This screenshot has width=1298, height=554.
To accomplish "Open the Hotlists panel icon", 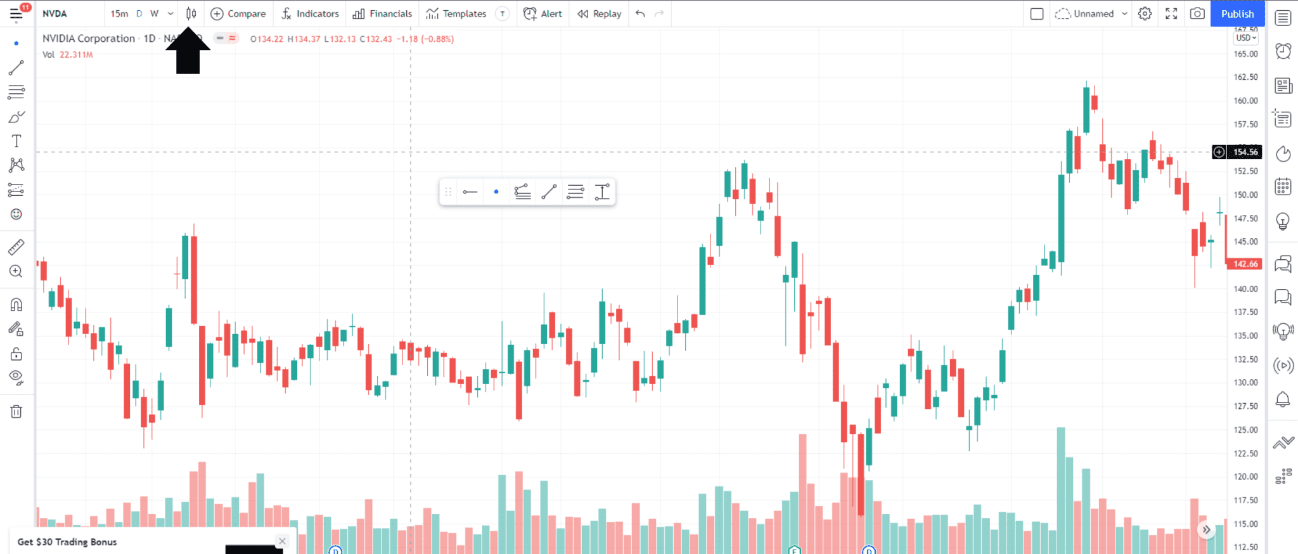I will click(x=1283, y=153).
